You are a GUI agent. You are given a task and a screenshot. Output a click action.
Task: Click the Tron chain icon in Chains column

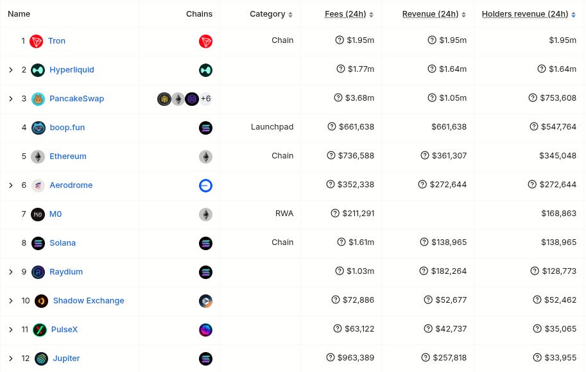[205, 41]
